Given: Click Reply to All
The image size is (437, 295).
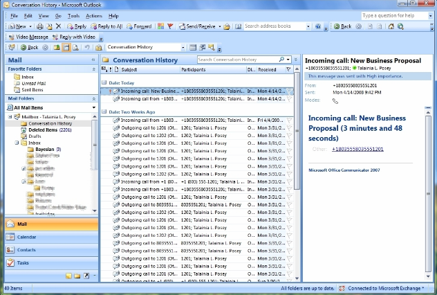Looking at the screenshot, I should tap(106, 26).
